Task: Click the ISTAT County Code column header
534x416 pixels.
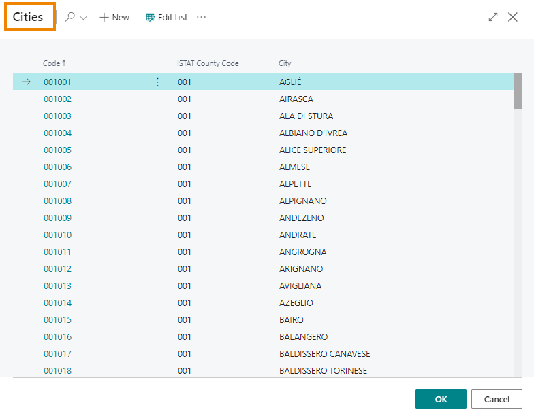Action: (x=208, y=63)
